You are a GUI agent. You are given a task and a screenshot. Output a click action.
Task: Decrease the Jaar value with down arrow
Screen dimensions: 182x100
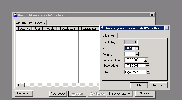pyautogui.click(x=137, y=49)
